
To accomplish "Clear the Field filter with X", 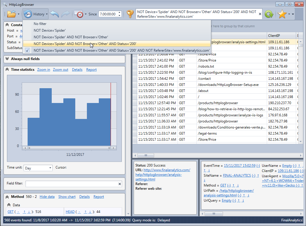I will 120,184.
